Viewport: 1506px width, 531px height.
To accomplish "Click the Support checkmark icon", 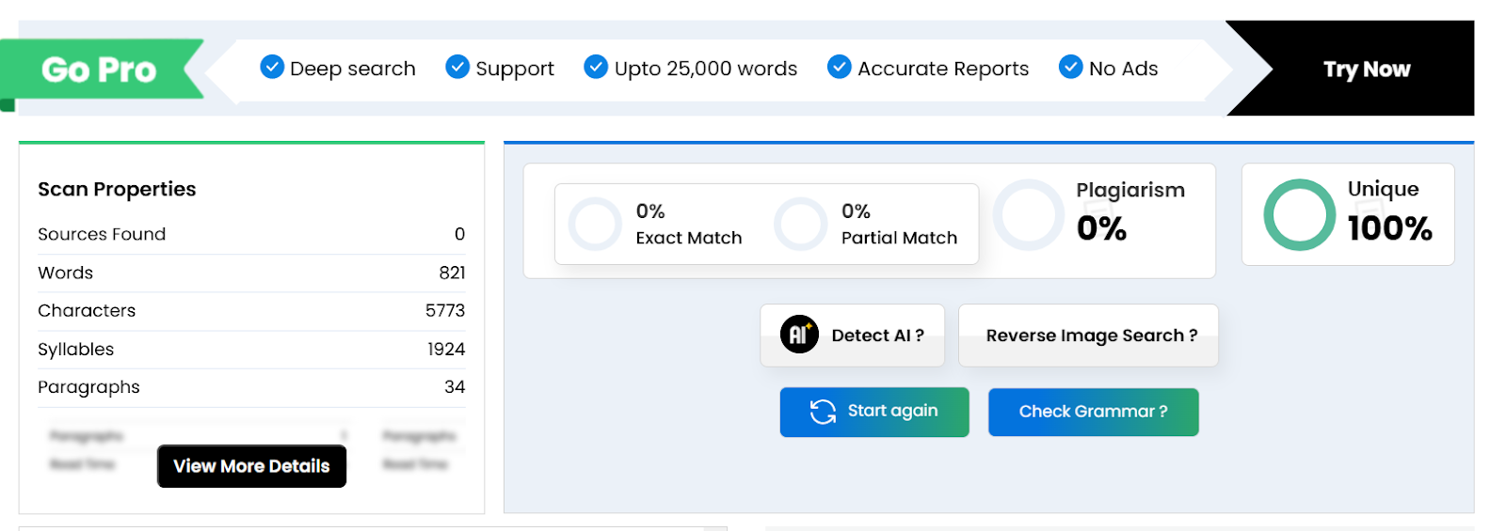I will [457, 67].
